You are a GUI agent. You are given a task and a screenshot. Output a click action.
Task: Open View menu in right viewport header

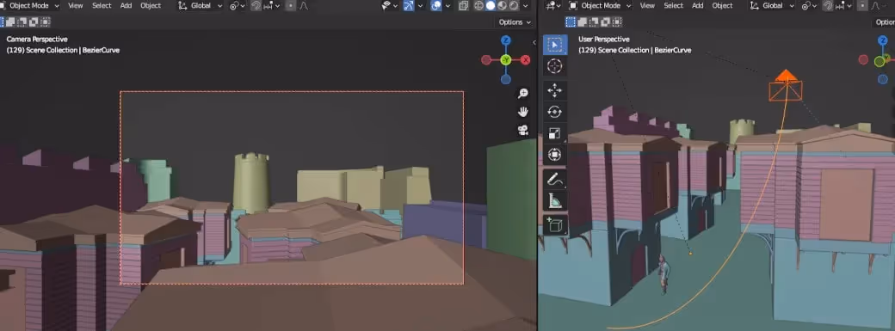click(x=647, y=6)
